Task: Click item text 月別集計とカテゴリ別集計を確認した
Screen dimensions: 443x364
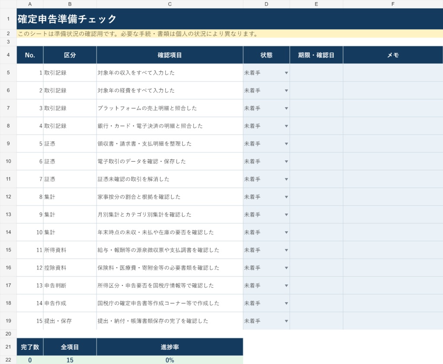Action: click(x=144, y=215)
